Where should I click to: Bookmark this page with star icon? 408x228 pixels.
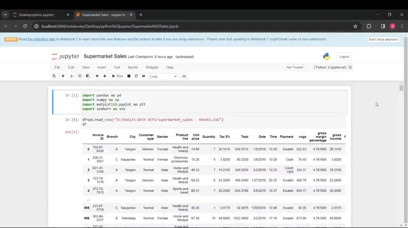click(355, 26)
